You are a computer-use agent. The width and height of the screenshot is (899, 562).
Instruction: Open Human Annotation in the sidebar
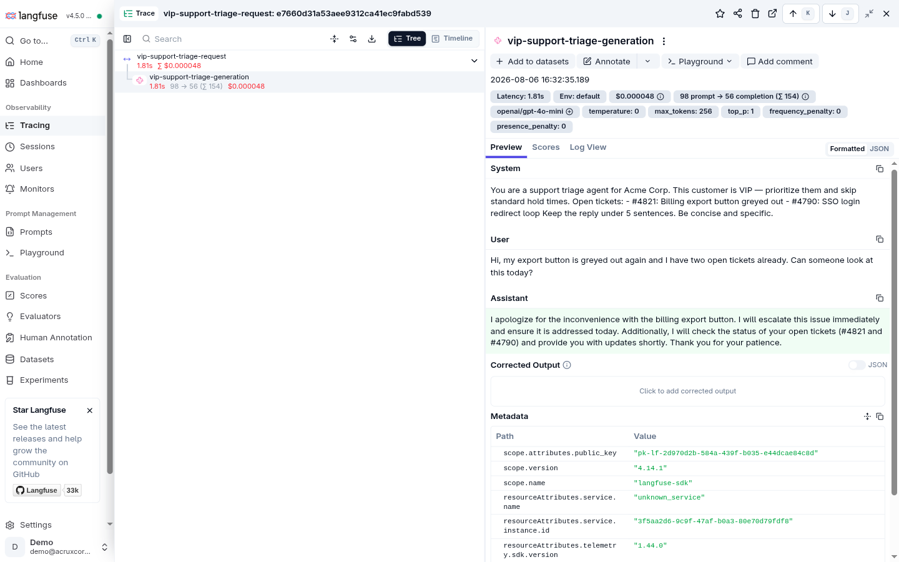(x=54, y=338)
